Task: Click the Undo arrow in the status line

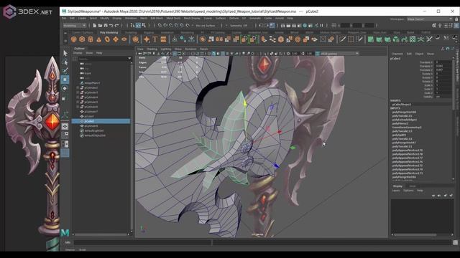Action: 111,26
